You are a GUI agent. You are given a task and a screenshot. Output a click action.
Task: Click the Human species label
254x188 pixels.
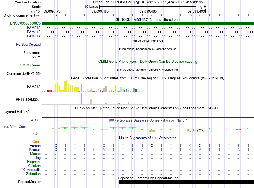coord(35,146)
